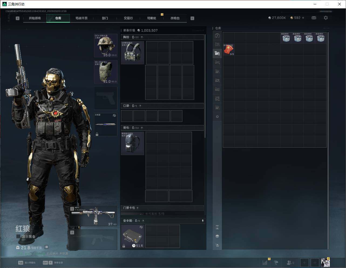This screenshot has width=346, height=268.
Task: Click the 21.8/88千克 weight readout
Action: pyautogui.click(x=29, y=247)
